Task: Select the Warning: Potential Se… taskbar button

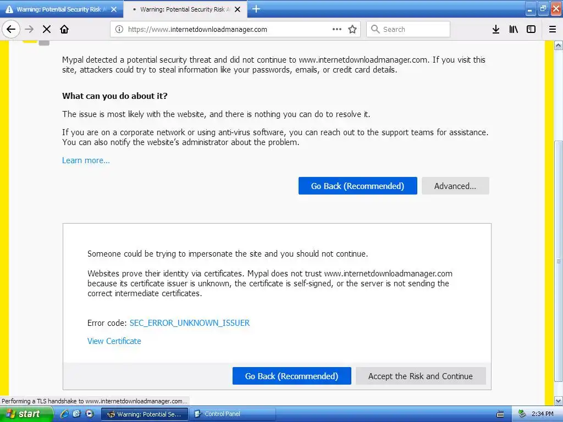Action: (x=145, y=414)
